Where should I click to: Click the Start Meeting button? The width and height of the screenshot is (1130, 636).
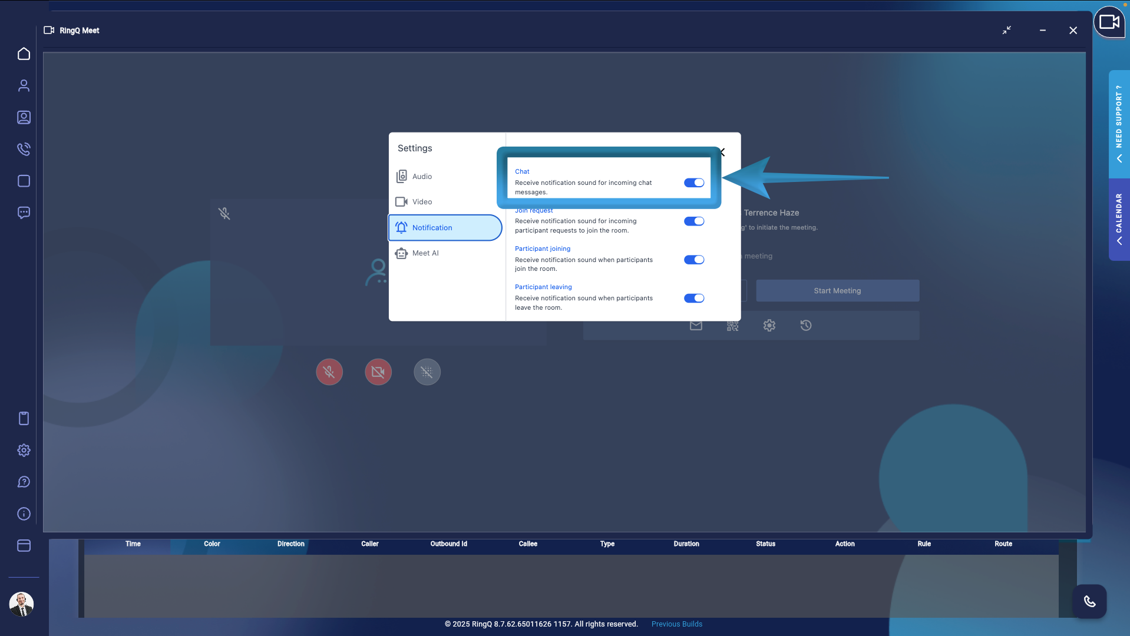[x=837, y=290]
